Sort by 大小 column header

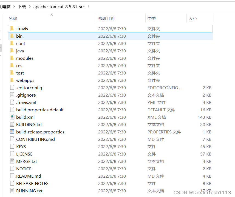coord(193,19)
